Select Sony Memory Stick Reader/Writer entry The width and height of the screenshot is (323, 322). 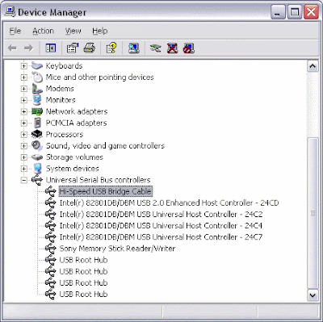117,249
